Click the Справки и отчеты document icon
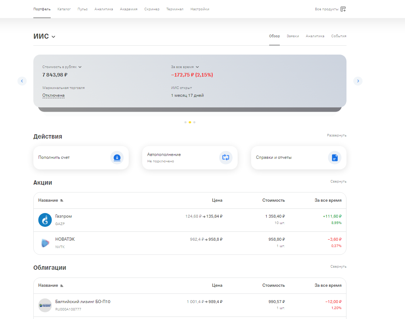Viewport: 405px width, 319px height. (335, 157)
